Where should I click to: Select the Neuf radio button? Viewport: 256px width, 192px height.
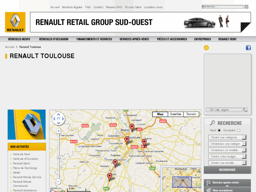click(x=219, y=130)
